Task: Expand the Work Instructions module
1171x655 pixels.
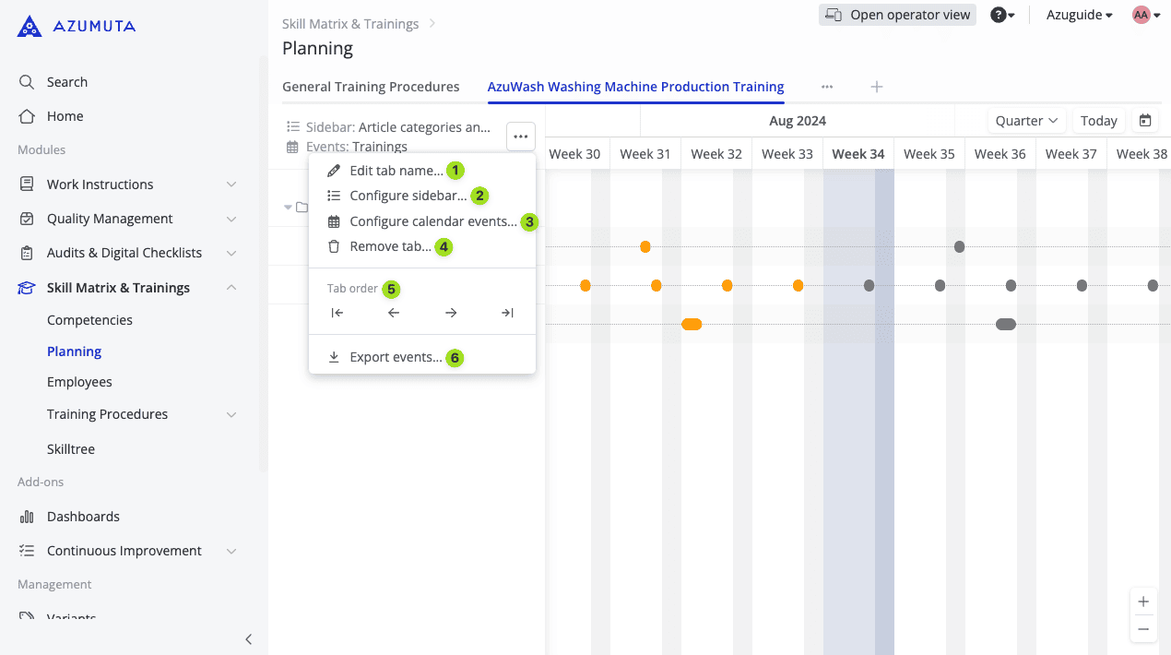Action: click(231, 185)
